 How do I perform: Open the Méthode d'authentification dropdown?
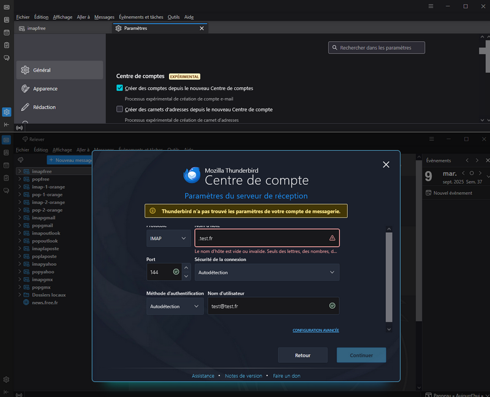coord(175,306)
